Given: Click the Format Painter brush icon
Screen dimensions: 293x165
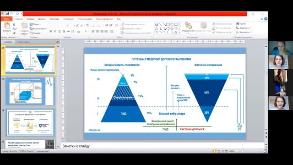Looking at the screenshot, I should tap(14, 33).
